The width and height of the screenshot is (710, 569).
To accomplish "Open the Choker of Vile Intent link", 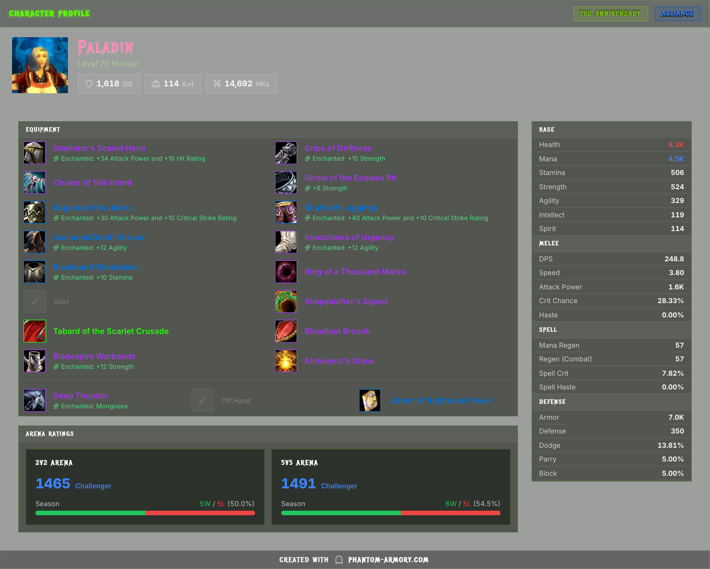I will [93, 182].
